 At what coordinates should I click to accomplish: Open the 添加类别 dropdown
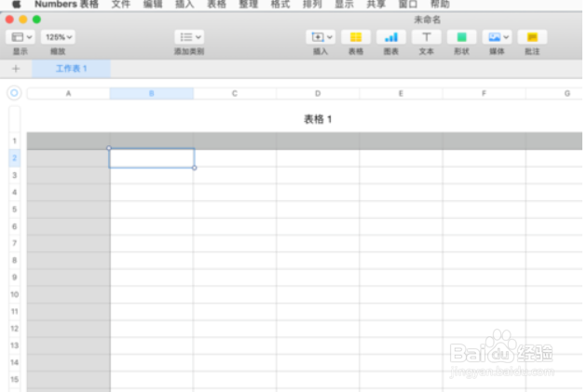point(189,37)
